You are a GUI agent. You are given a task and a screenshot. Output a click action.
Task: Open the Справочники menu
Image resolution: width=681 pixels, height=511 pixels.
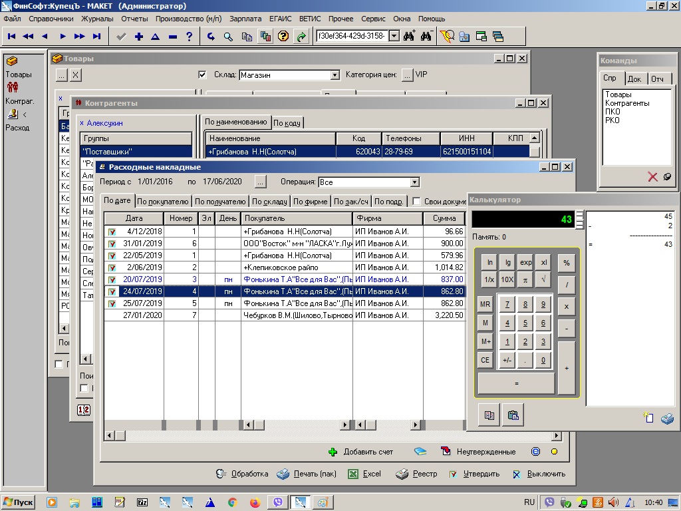(51, 19)
